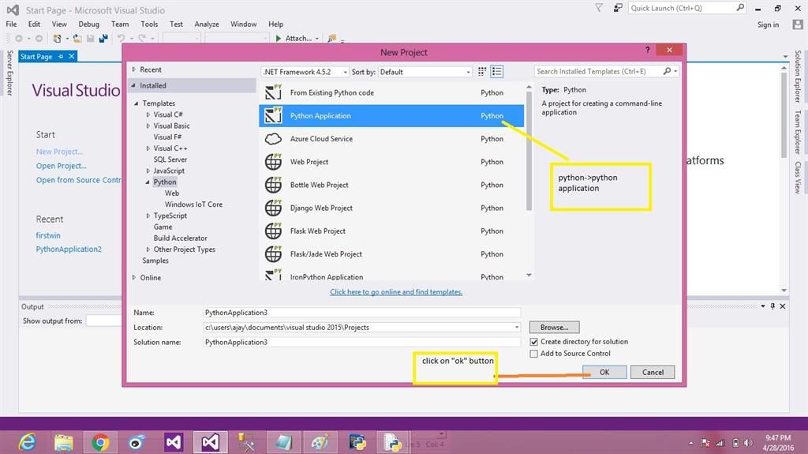Click the Undo toolbar icon
This screenshot has height=454, width=808.
121,38
